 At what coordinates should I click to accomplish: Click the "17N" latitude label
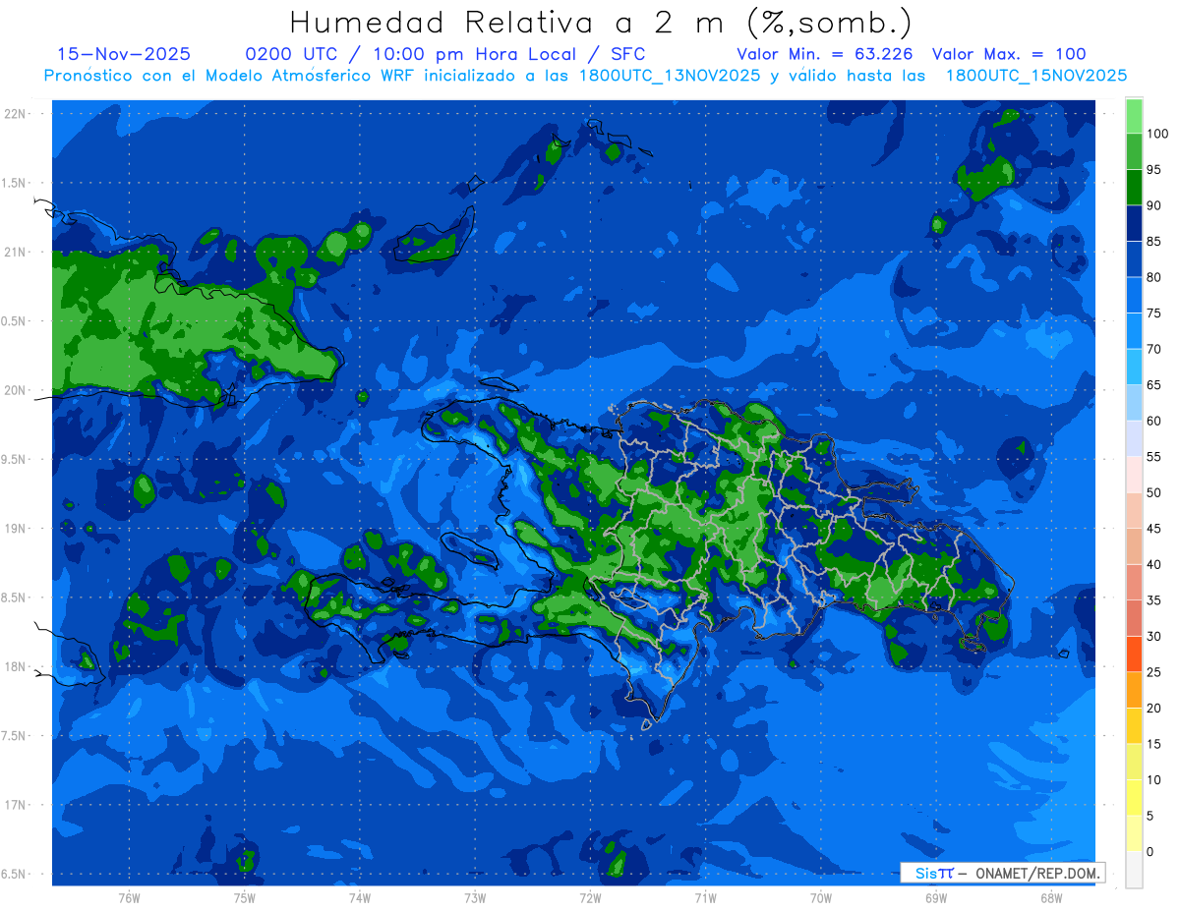tap(16, 805)
